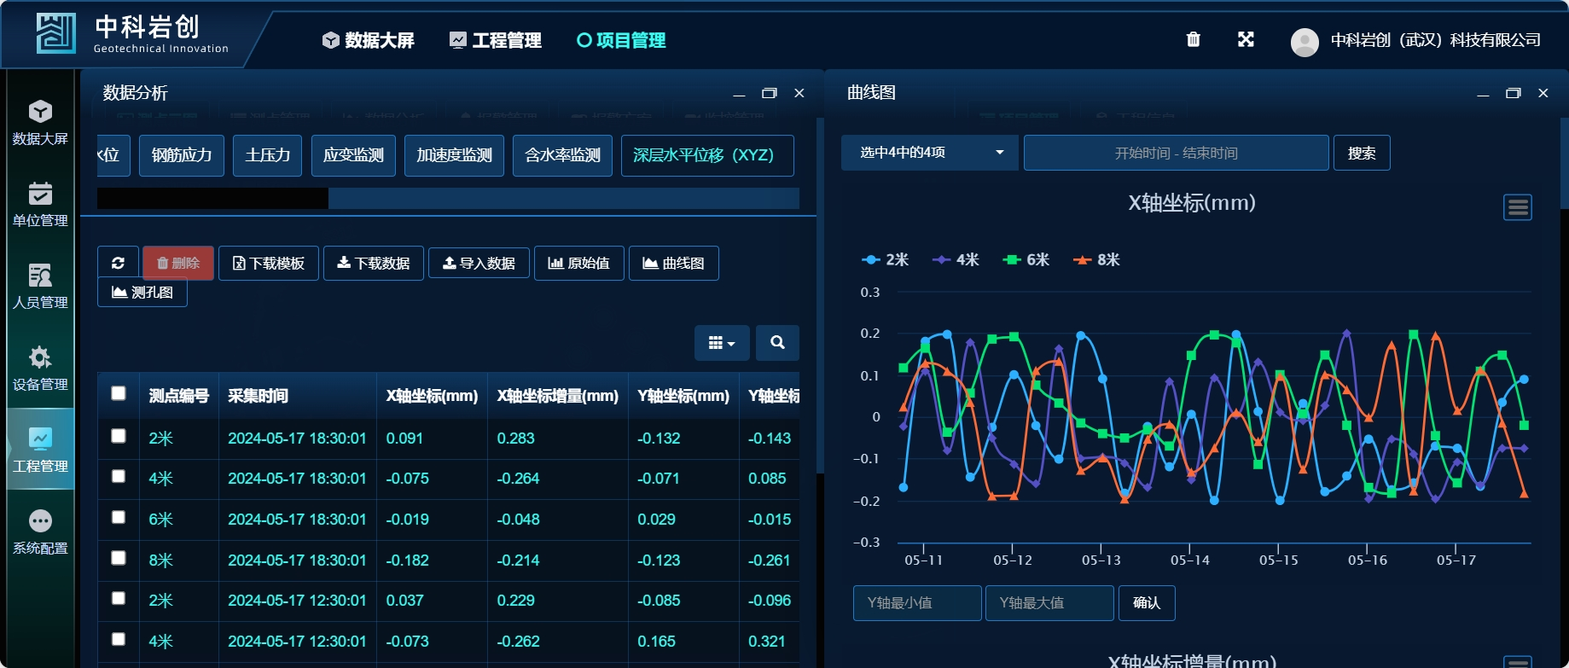Check the 4米 12:30:01 row checkbox

point(119,639)
